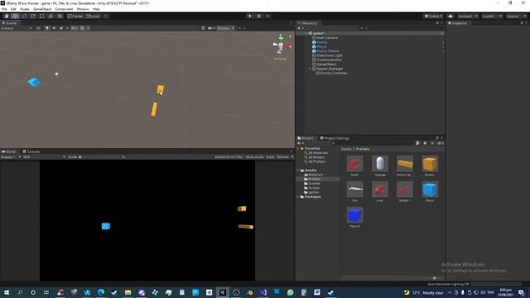
Task: Select All Materials favorite search
Action: (318, 152)
